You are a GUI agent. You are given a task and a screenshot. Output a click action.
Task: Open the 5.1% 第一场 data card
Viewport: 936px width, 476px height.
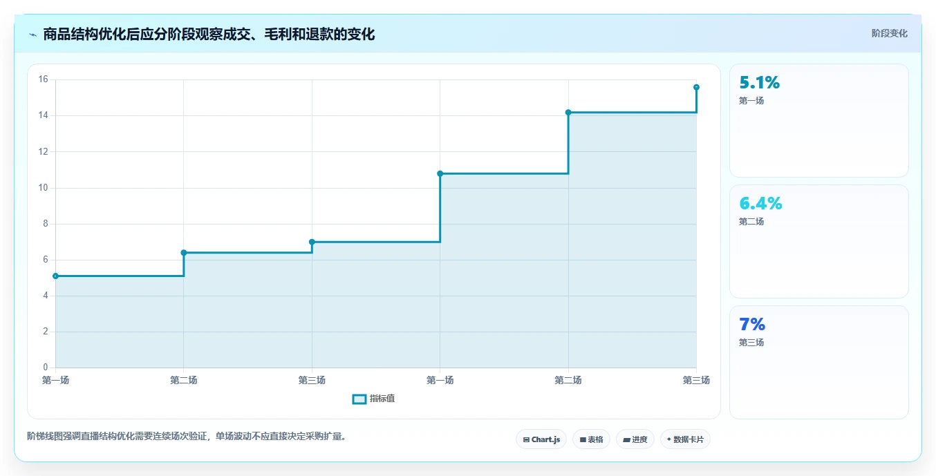(819, 121)
